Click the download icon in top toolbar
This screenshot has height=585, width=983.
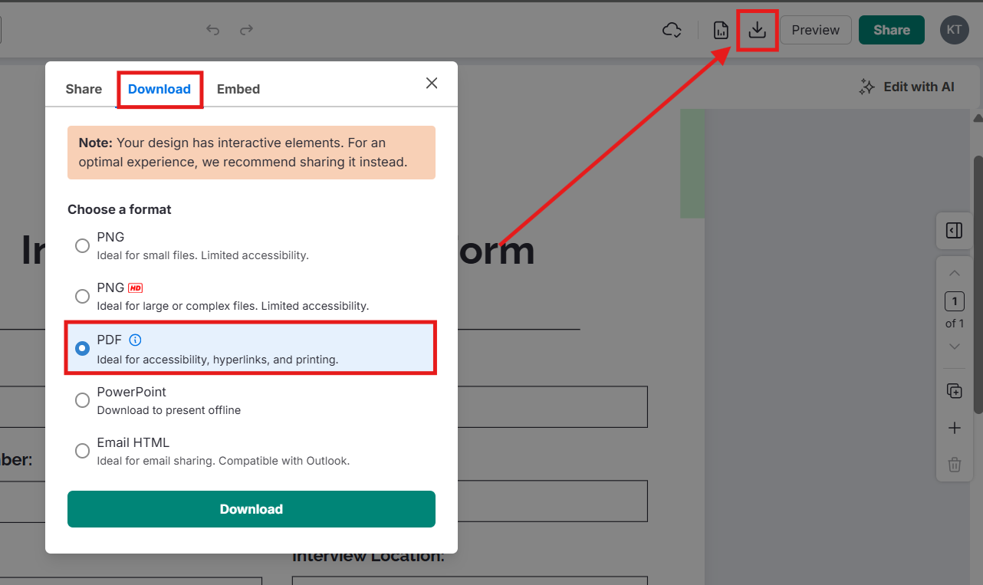758,30
